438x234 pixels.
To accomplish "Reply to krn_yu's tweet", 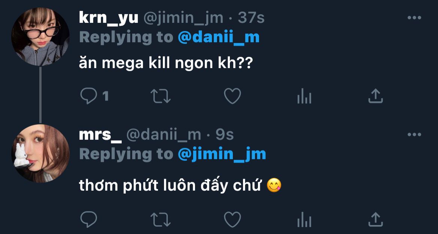I will pyautogui.click(x=89, y=96).
